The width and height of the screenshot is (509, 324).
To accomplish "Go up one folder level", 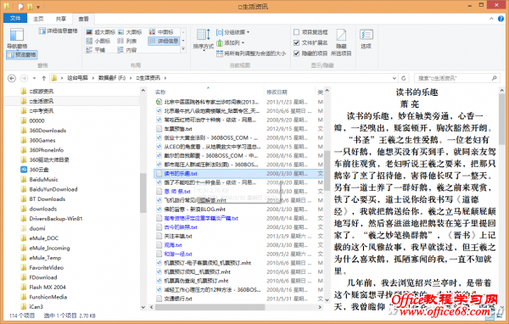I will 44,78.
